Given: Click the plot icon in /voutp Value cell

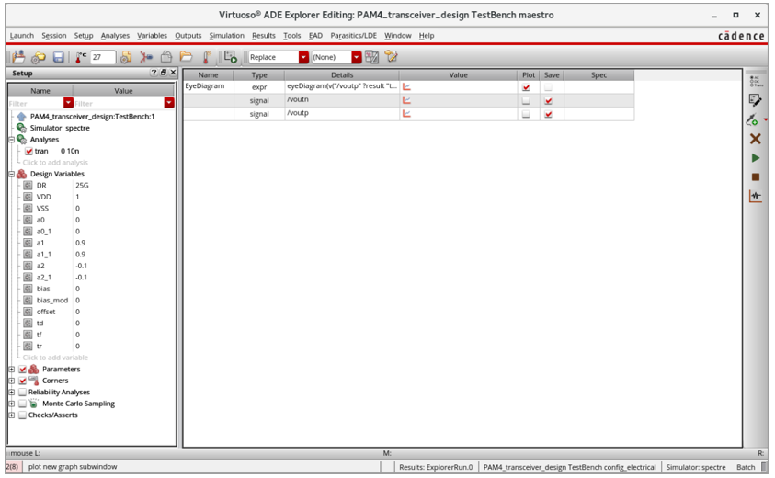Looking at the screenshot, I should [406, 114].
